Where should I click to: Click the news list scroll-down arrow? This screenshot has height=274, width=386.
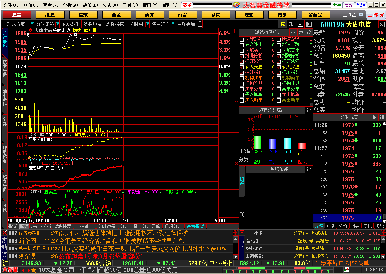(x=236, y=257)
